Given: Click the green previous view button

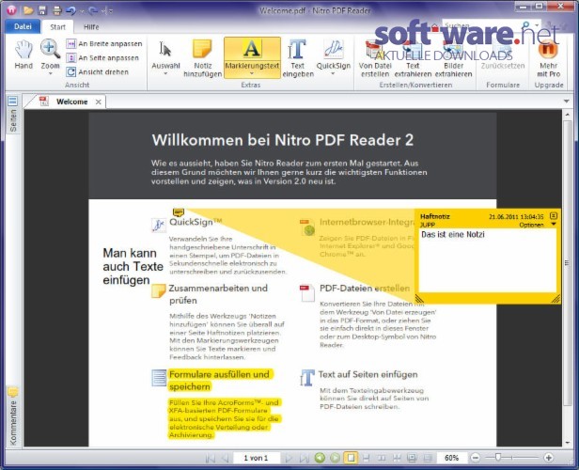Looking at the screenshot, I should pos(320,458).
